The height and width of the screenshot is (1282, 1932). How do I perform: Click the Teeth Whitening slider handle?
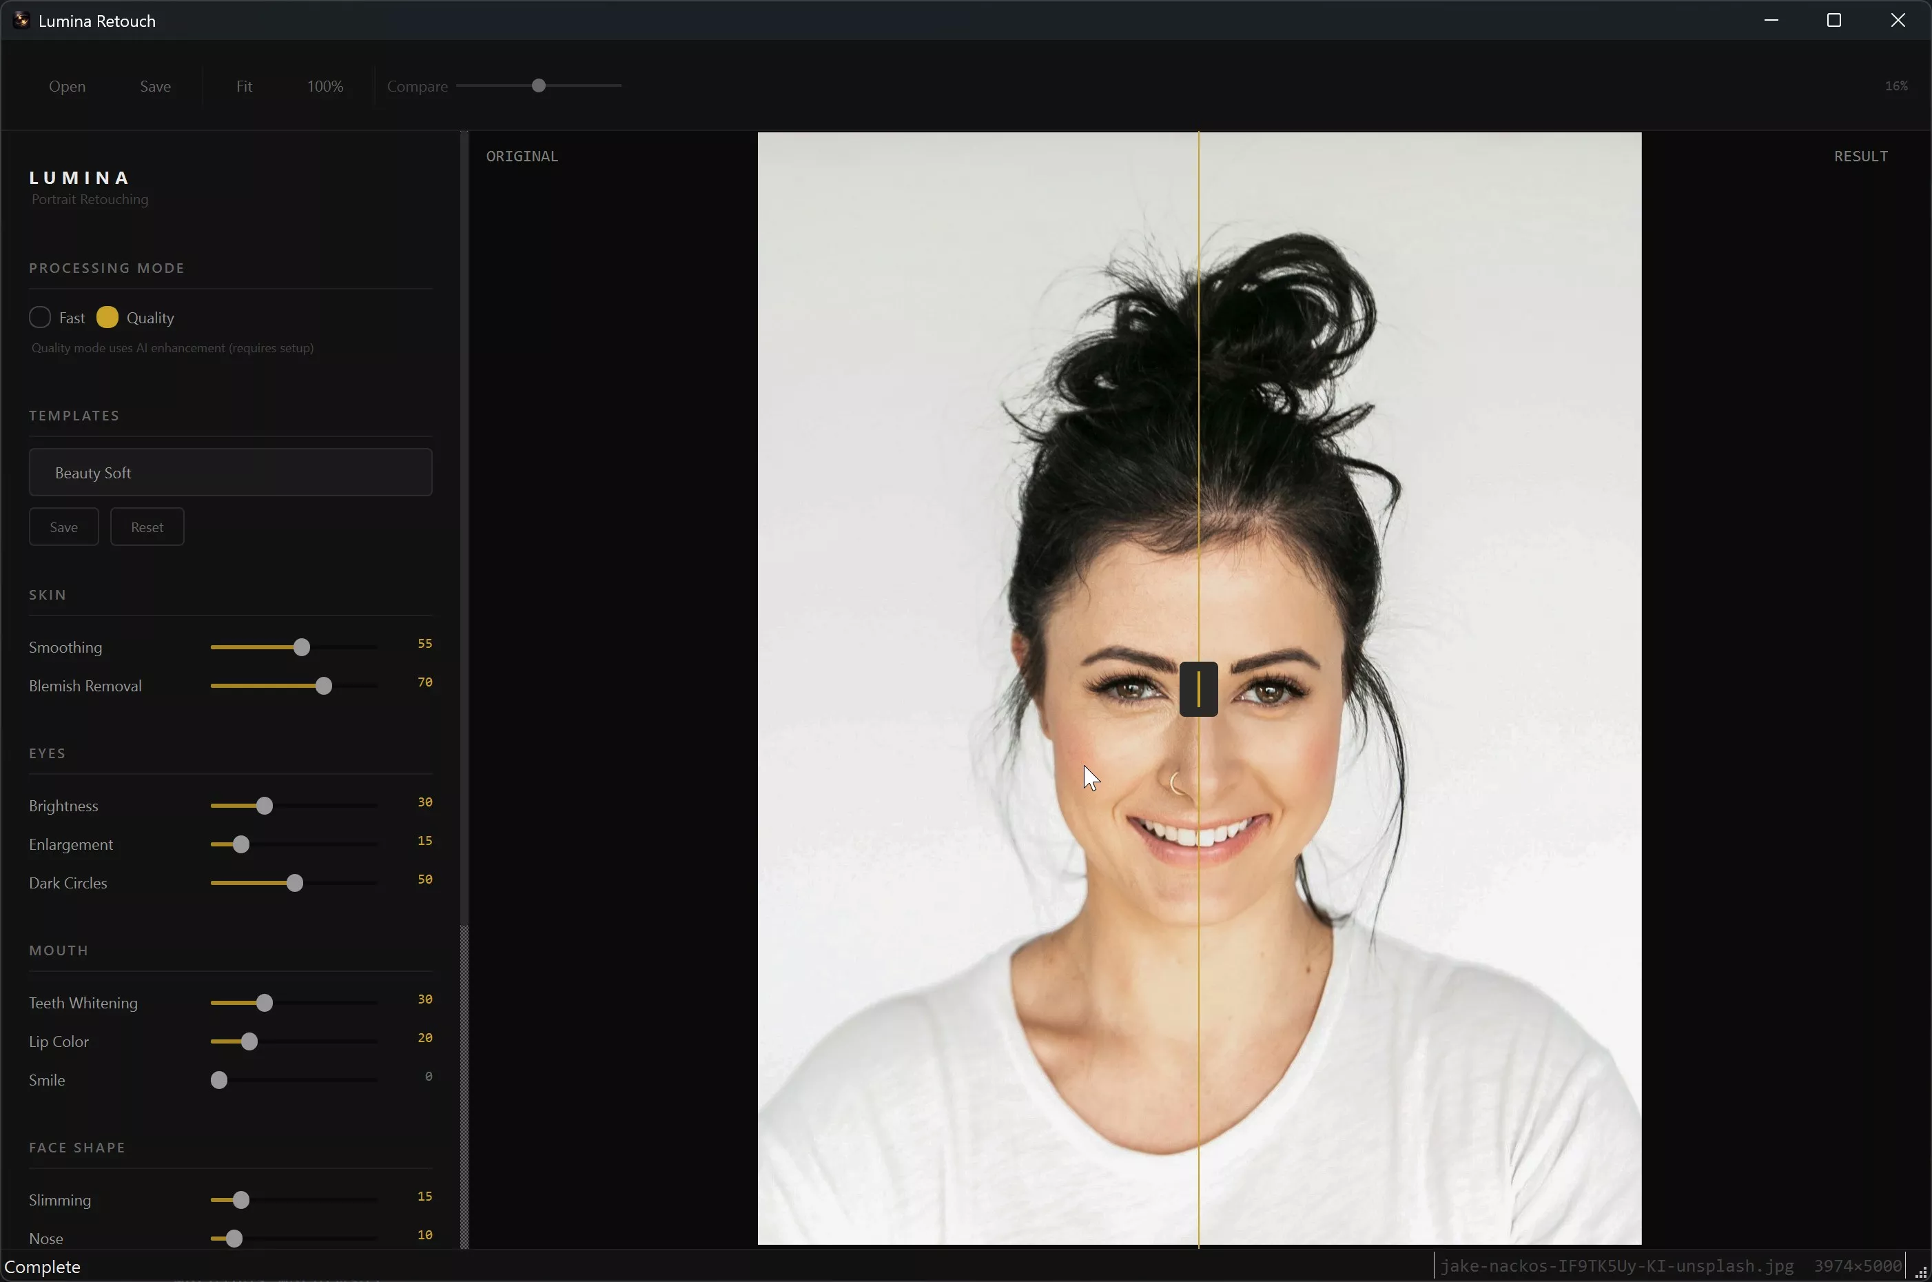tap(264, 1002)
